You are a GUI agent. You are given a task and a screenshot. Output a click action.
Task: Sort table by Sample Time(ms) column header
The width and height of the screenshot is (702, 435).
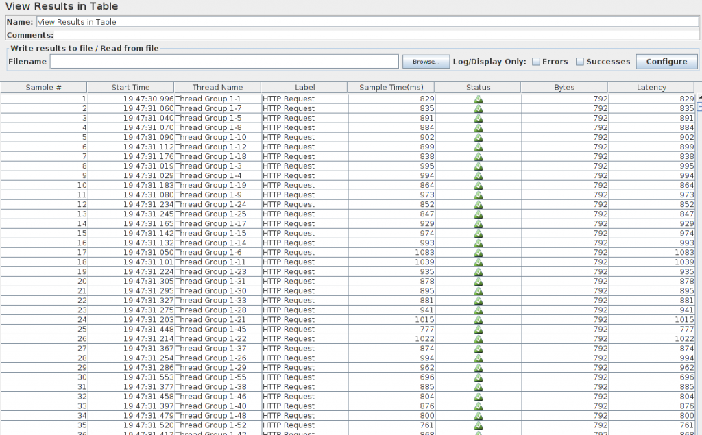(391, 87)
